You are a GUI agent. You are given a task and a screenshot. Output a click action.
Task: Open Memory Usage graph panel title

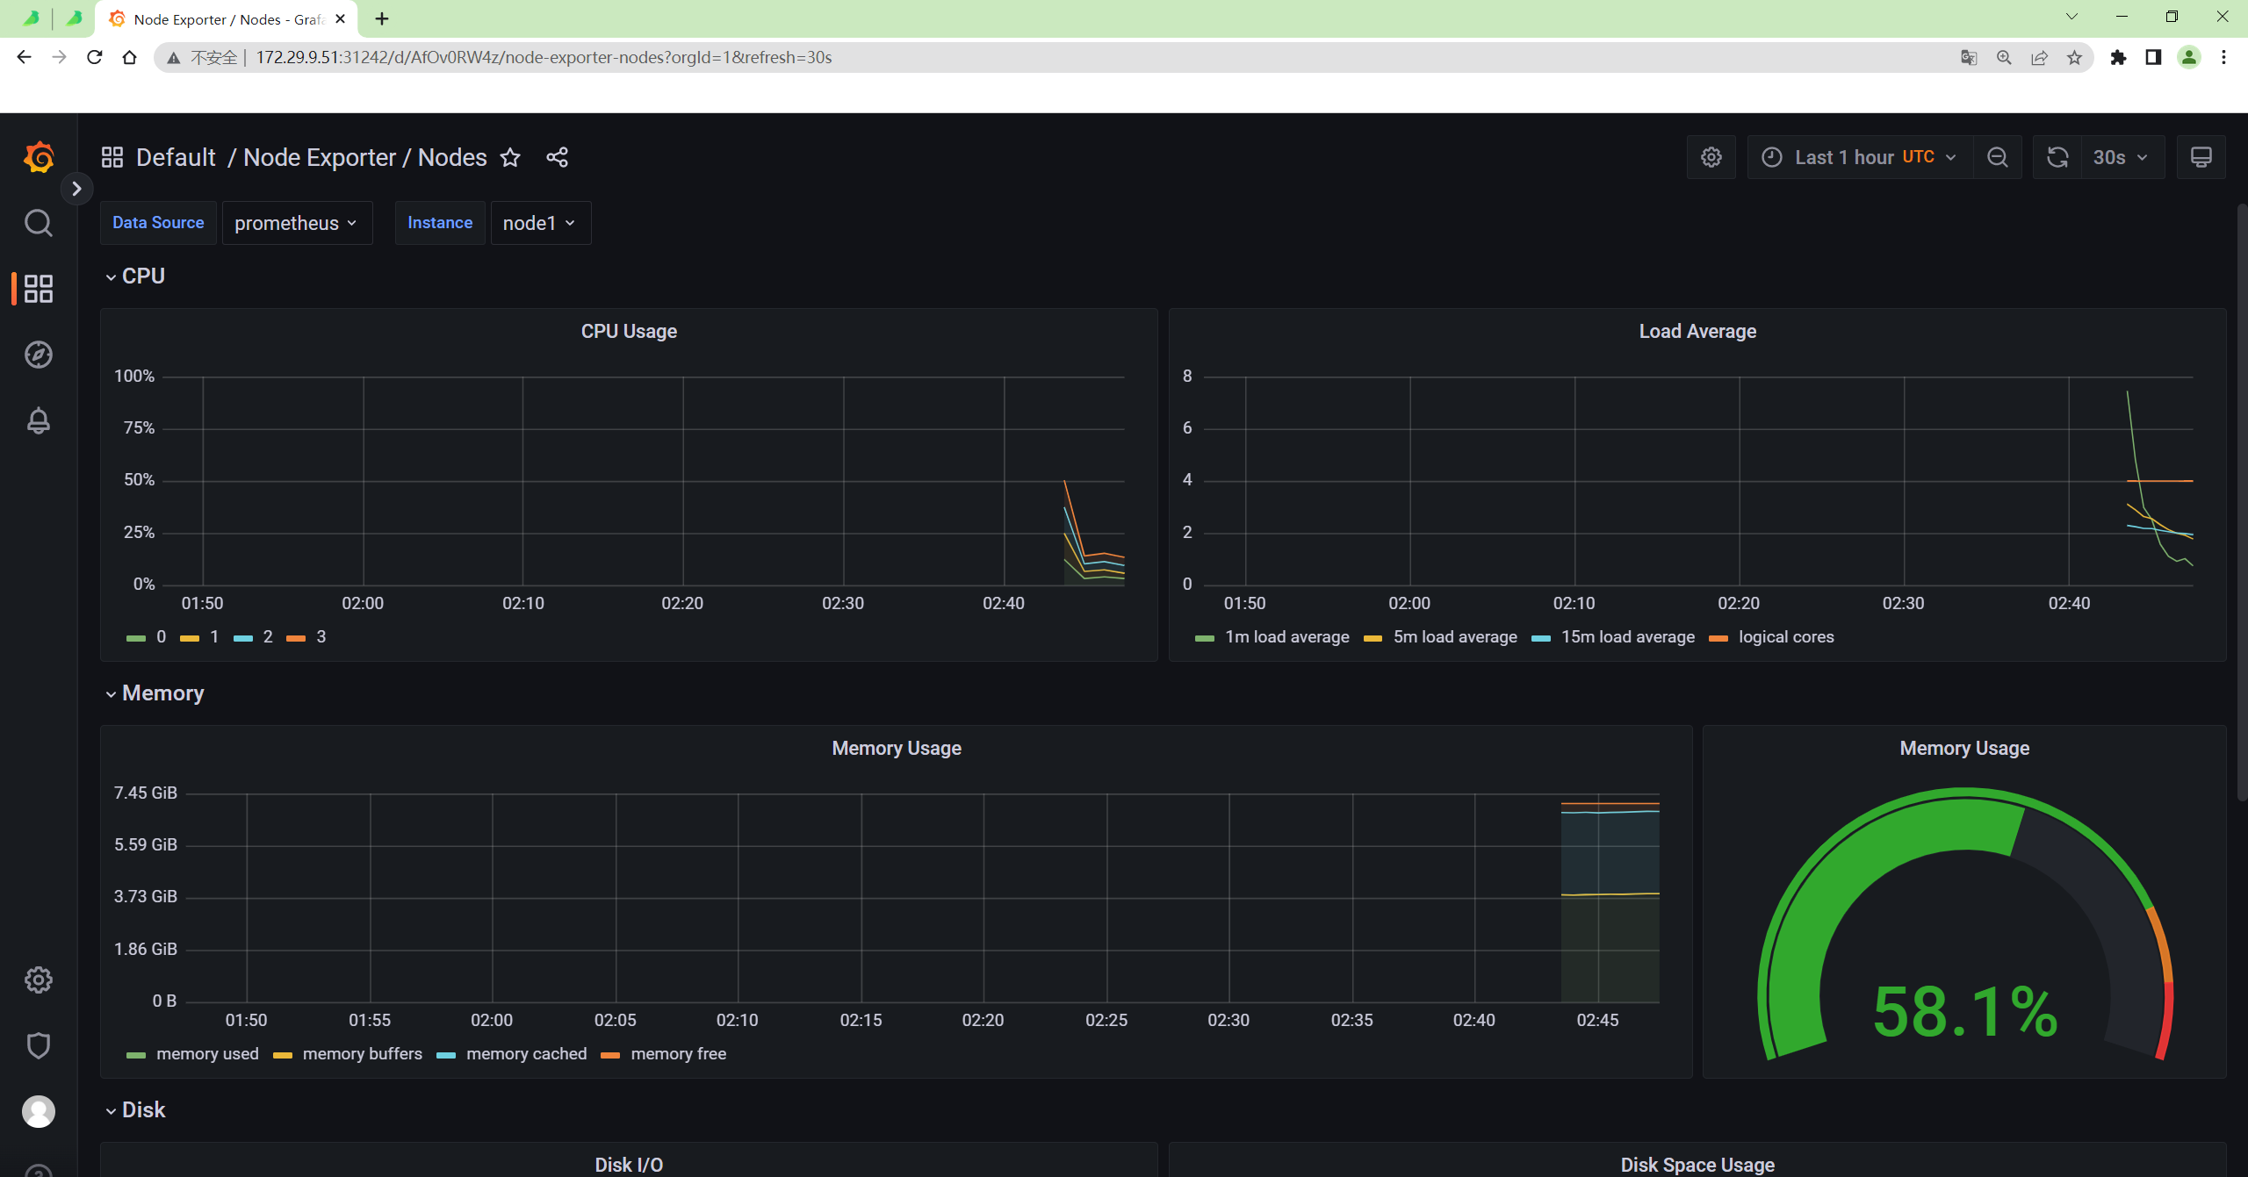pos(897,748)
